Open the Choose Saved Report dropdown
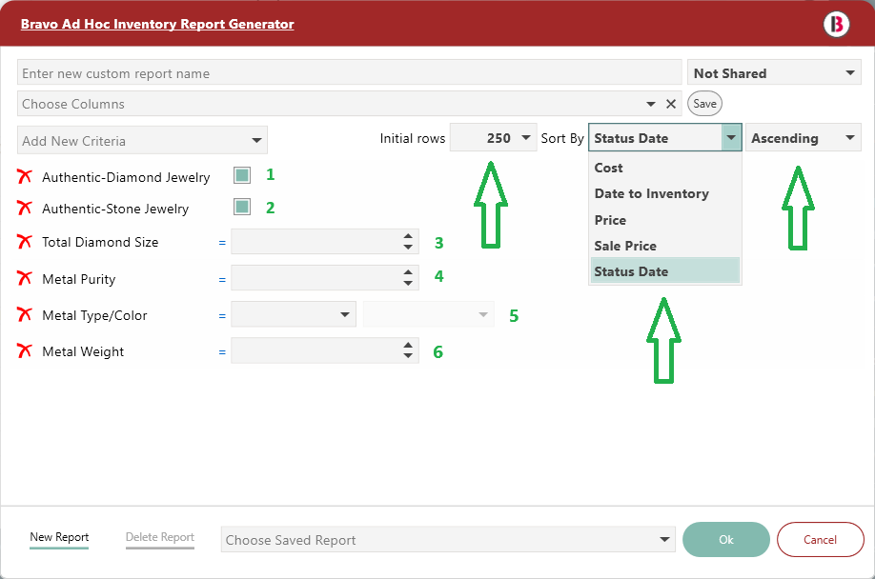This screenshot has width=875, height=579. 448,539
